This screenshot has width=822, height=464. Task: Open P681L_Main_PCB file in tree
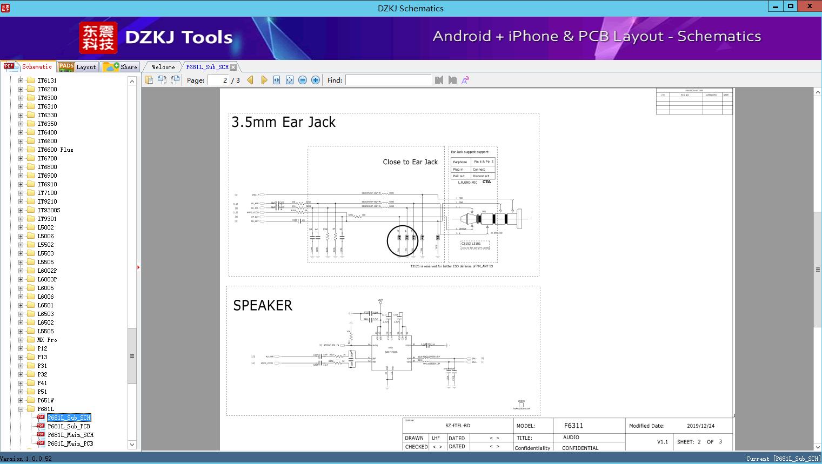click(x=70, y=443)
